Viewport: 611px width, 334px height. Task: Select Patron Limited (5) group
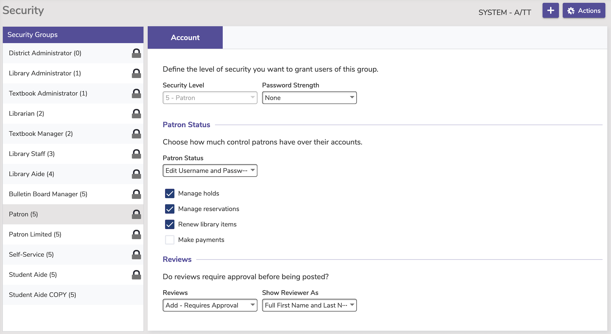(x=73, y=234)
